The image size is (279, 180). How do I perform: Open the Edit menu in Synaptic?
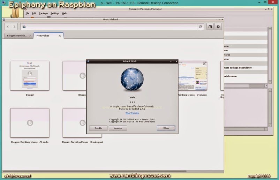click(34, 13)
